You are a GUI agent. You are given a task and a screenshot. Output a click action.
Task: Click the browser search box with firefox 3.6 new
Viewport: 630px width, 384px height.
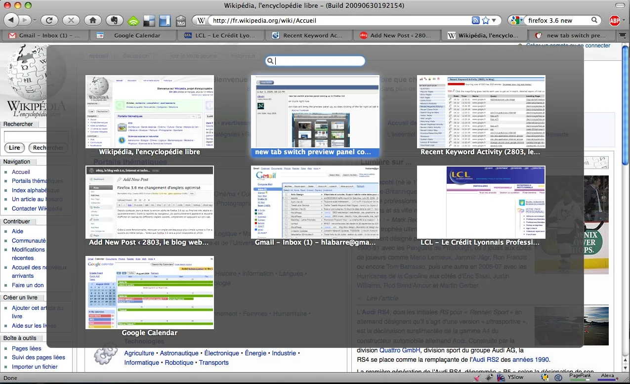[557, 21]
